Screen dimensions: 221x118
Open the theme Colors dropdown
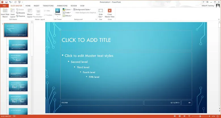67,9
